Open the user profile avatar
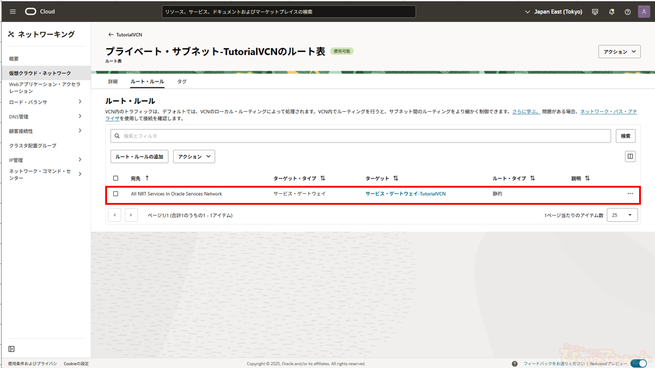The image size is (655, 368). pos(644,12)
